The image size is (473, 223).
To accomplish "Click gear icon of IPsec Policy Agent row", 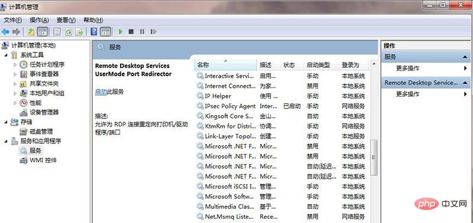I will 200,106.
